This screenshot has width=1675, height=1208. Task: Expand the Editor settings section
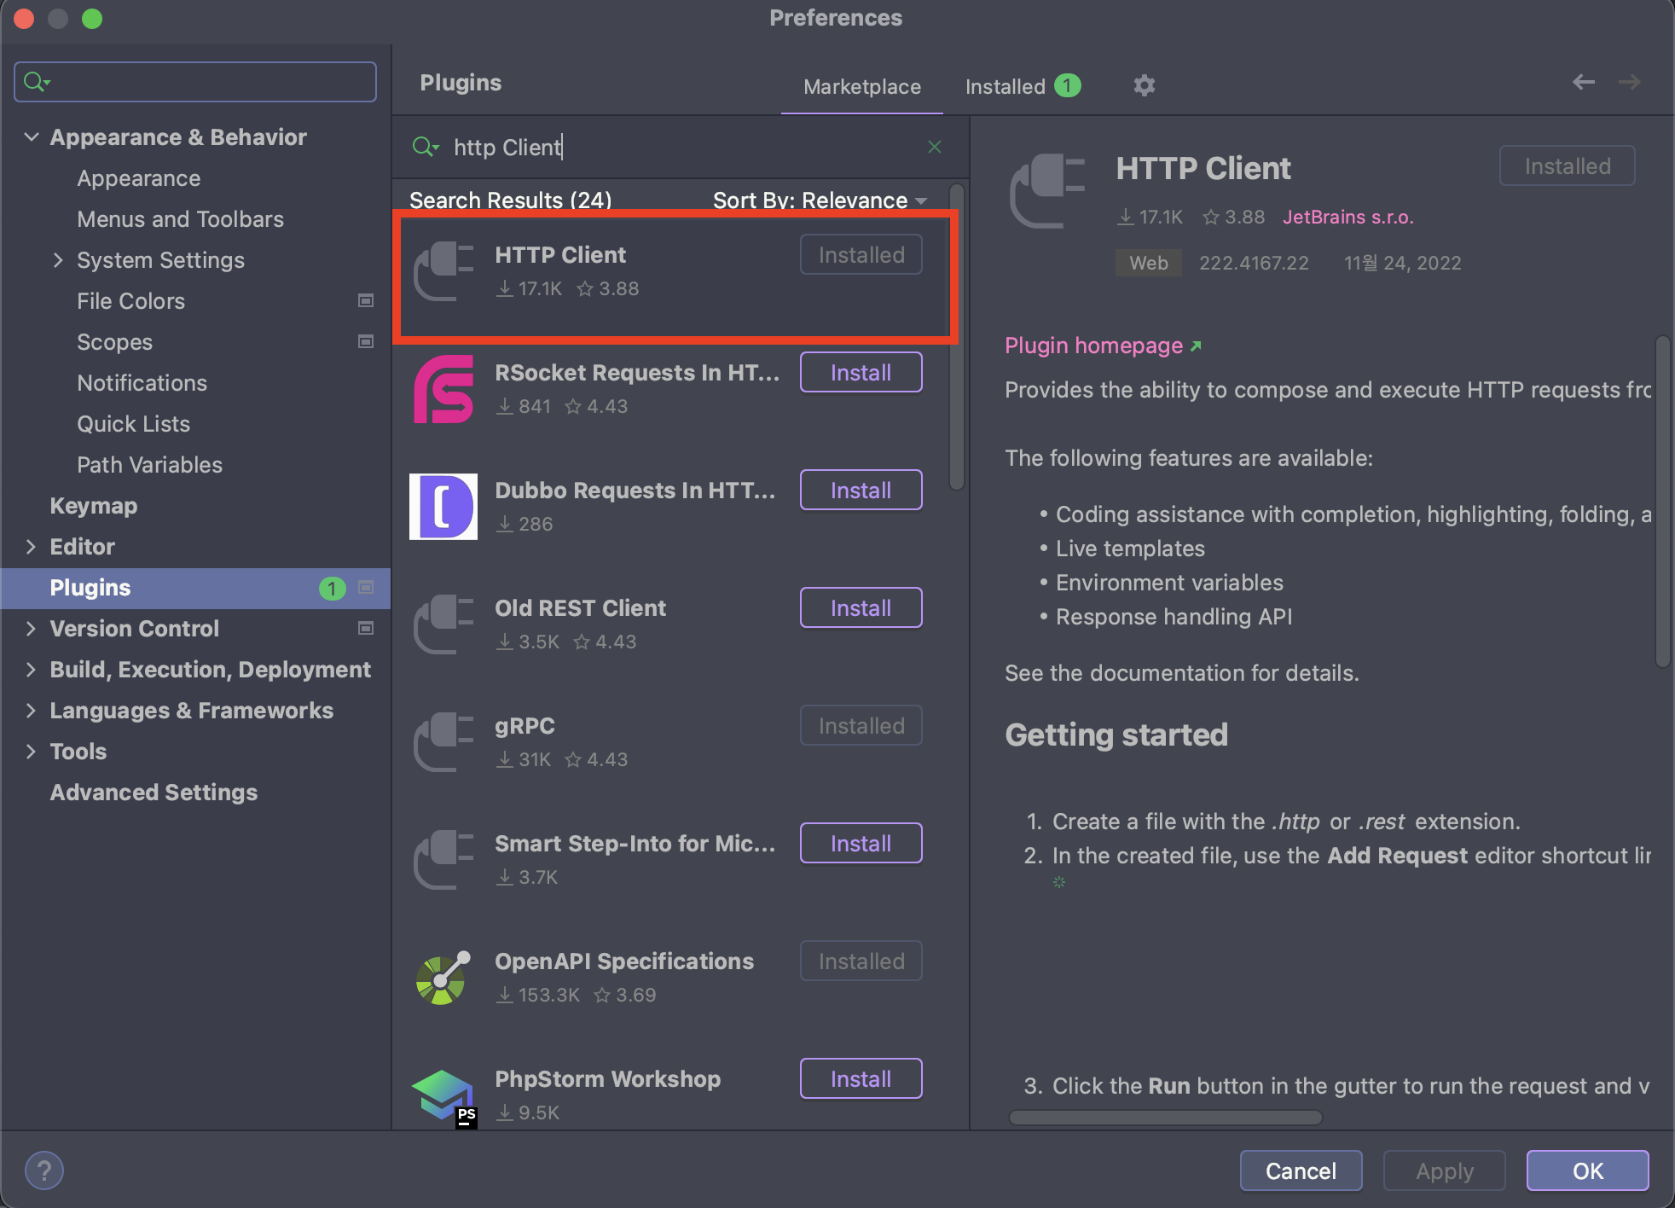(32, 547)
